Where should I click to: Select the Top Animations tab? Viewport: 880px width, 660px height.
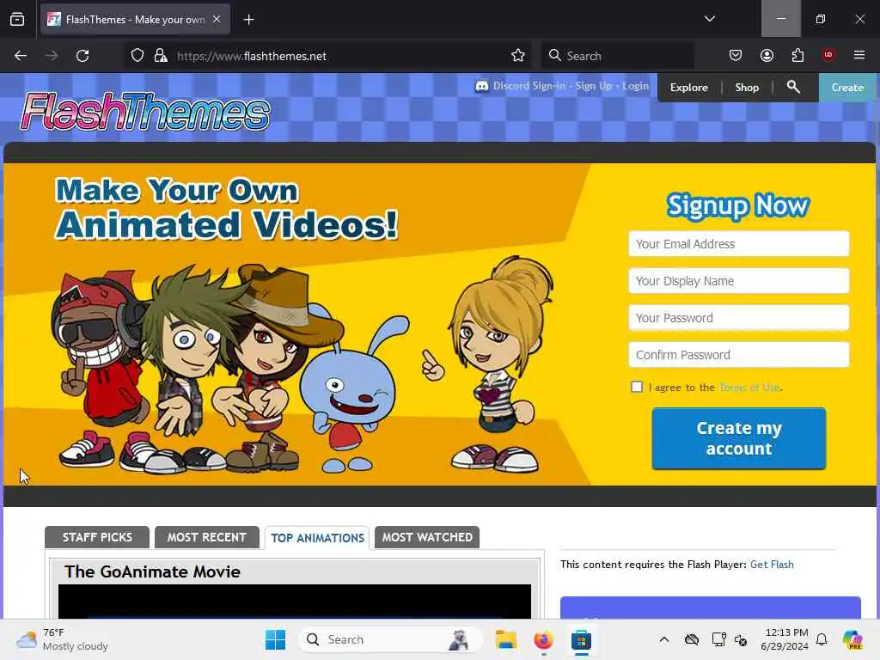coord(317,538)
